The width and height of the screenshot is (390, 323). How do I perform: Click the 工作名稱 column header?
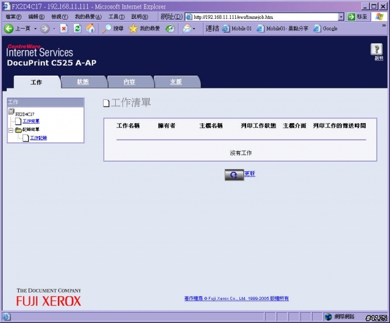coord(128,126)
